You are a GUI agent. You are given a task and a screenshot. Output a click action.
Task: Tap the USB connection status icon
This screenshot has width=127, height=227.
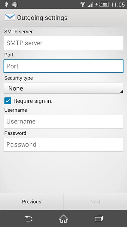(x=6, y=4)
